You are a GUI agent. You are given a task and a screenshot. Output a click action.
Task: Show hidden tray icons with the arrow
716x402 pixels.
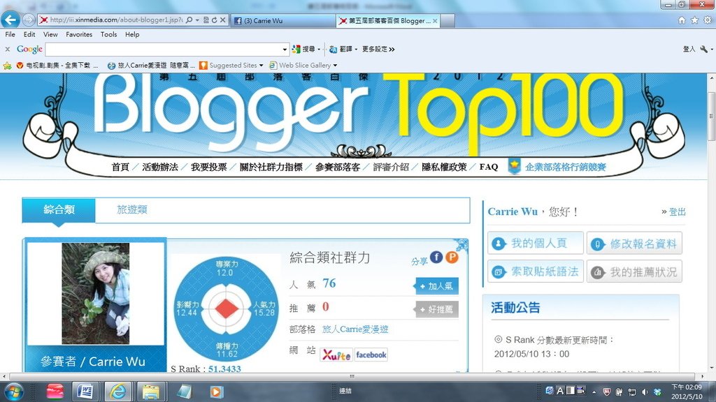click(x=594, y=392)
